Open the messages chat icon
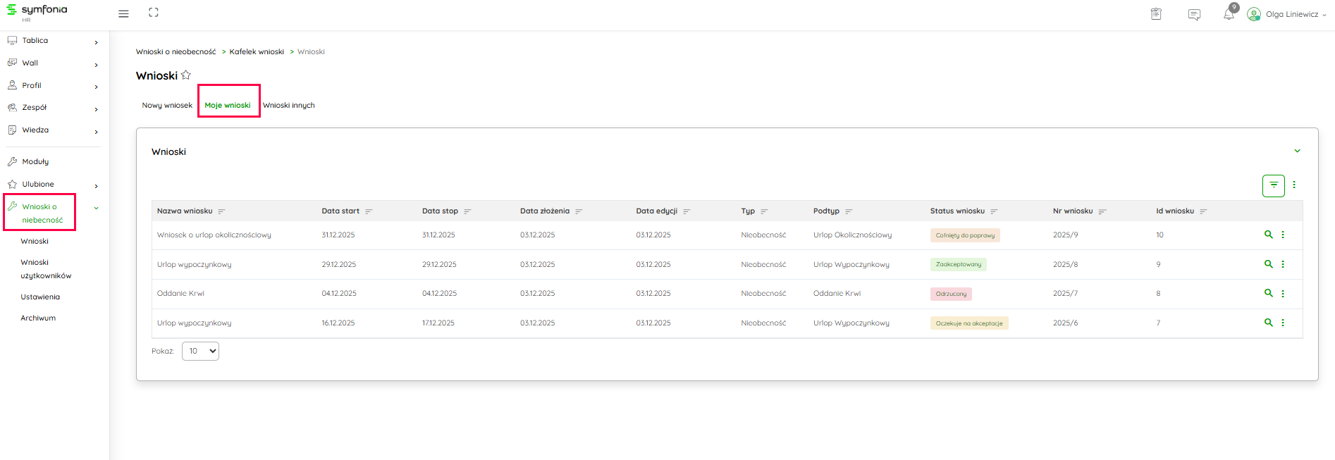Screen dimensions: 1335x460 (x=1194, y=14)
